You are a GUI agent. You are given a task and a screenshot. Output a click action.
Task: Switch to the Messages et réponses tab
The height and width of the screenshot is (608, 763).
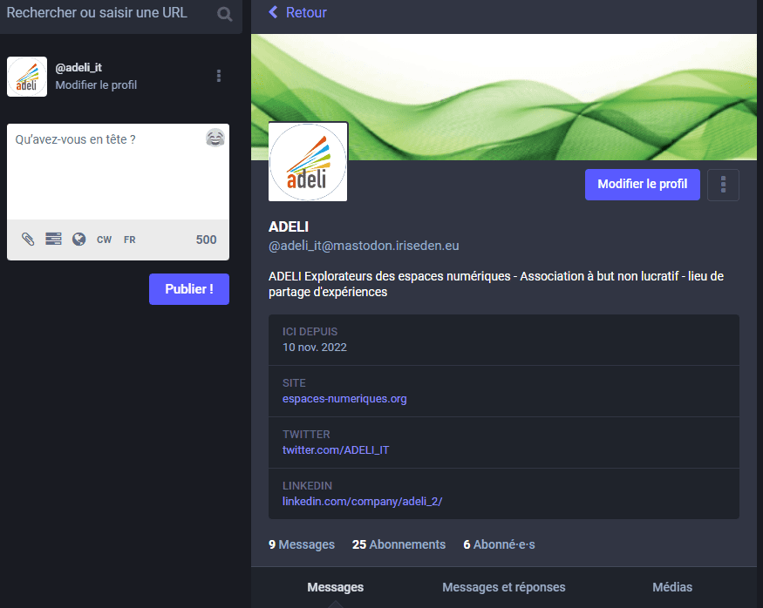tap(504, 587)
